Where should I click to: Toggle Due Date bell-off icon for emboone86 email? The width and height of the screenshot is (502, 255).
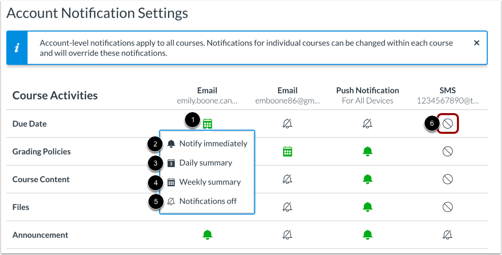click(x=288, y=124)
